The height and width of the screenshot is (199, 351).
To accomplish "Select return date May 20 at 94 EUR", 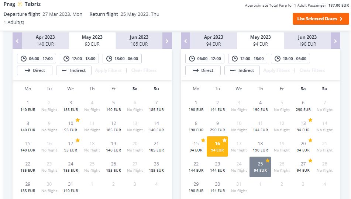I will (x=303, y=147).
